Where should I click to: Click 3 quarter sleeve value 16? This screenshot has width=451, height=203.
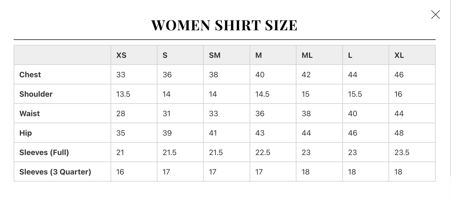coord(120,172)
